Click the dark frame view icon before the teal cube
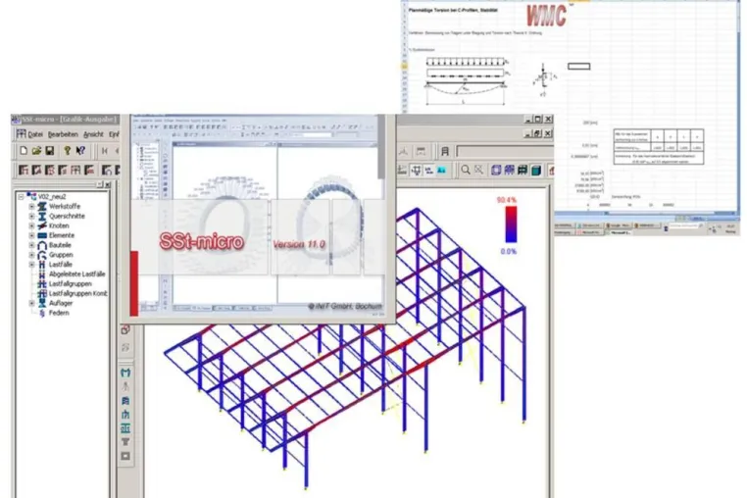Viewport: 747px width, 498px height. (523, 170)
